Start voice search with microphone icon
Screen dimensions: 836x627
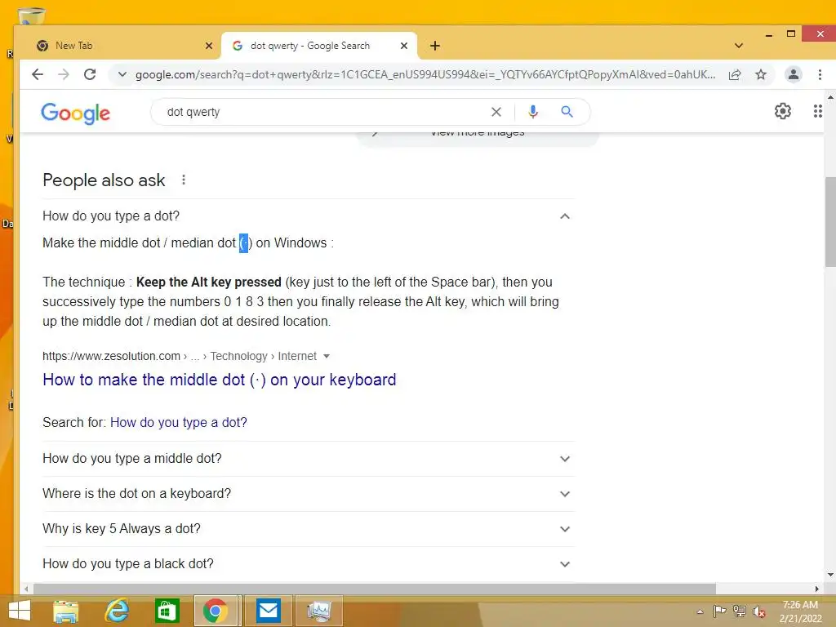532,112
